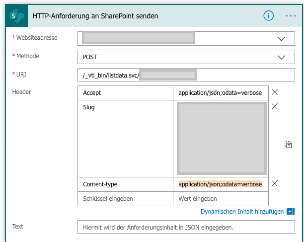The image size is (304, 242).
Task: Open the three-dots more options menu
Action: click(291, 16)
